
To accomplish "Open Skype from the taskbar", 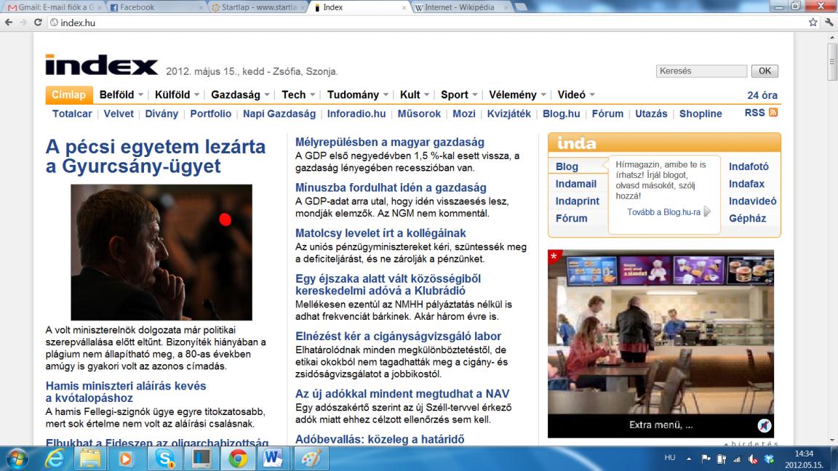I will point(165,459).
